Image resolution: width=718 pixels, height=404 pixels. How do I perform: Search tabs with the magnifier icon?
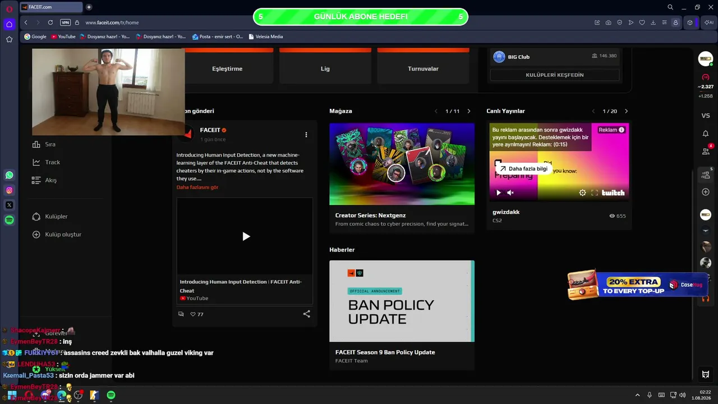[670, 7]
